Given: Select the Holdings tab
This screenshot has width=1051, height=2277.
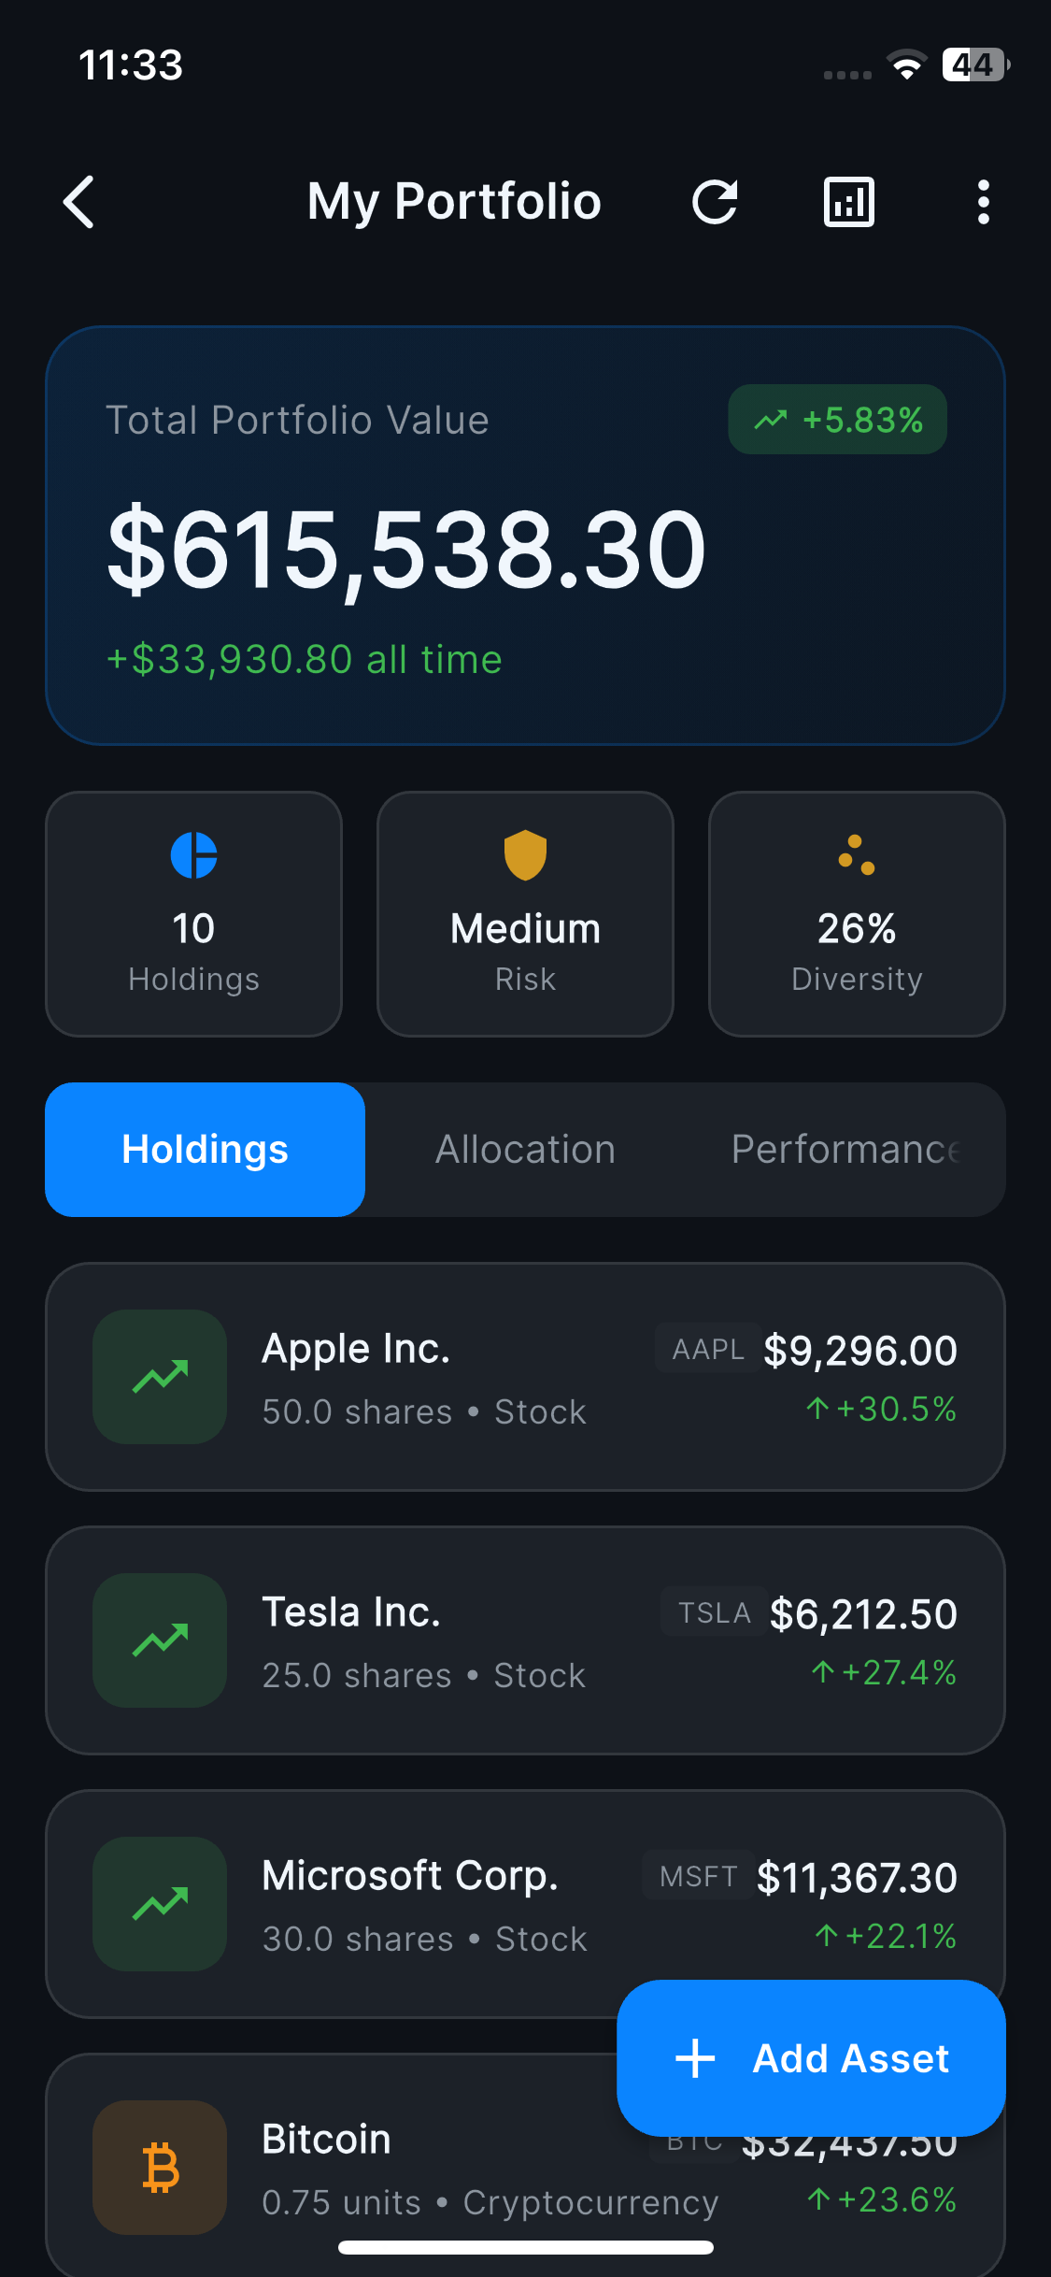Looking at the screenshot, I should pyautogui.click(x=205, y=1150).
